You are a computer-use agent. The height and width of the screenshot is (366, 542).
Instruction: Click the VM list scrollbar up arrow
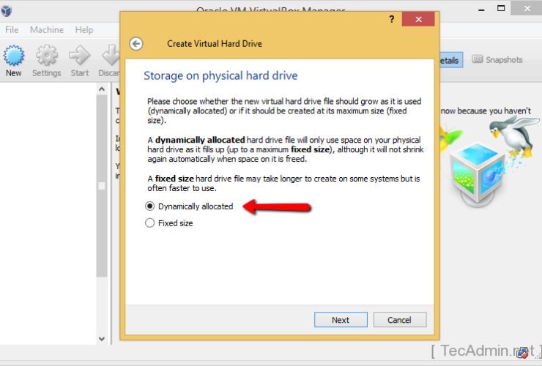pyautogui.click(x=102, y=89)
